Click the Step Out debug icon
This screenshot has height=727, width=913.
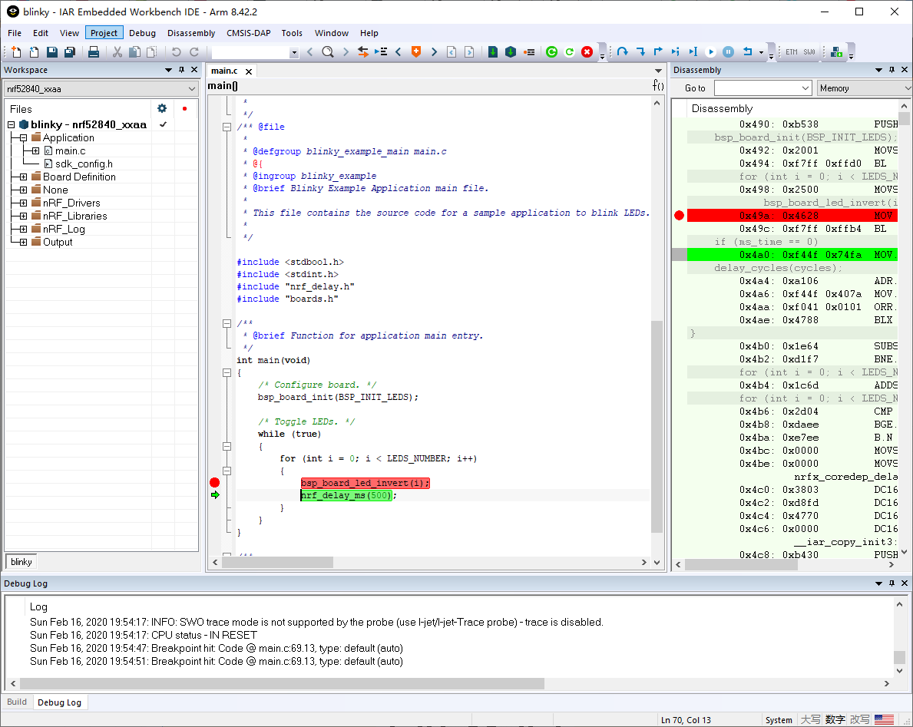[x=658, y=51]
